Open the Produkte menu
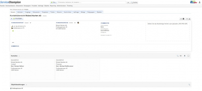 pyautogui.click(x=34, y=6)
